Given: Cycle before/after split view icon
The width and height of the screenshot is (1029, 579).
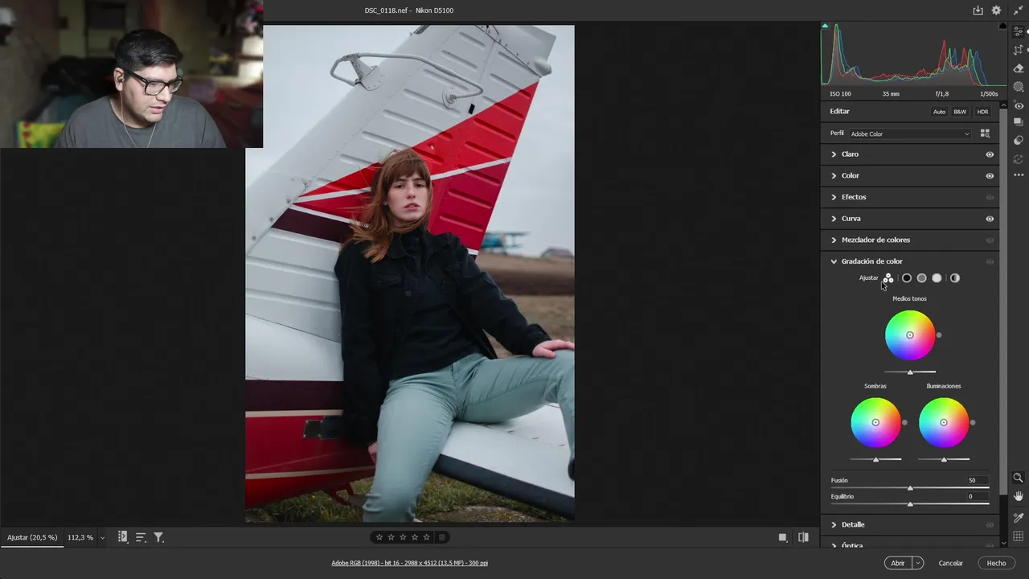Looking at the screenshot, I should click(803, 537).
